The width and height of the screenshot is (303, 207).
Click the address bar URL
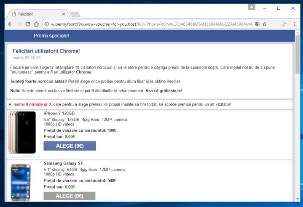pyautogui.click(x=152, y=24)
